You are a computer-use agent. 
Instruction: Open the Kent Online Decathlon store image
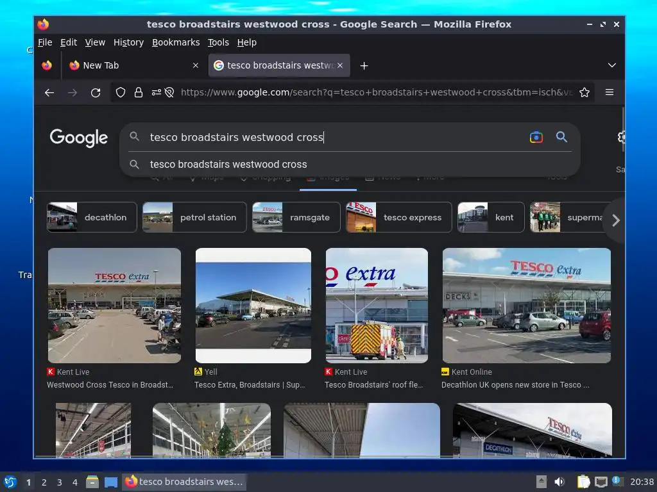(x=527, y=306)
